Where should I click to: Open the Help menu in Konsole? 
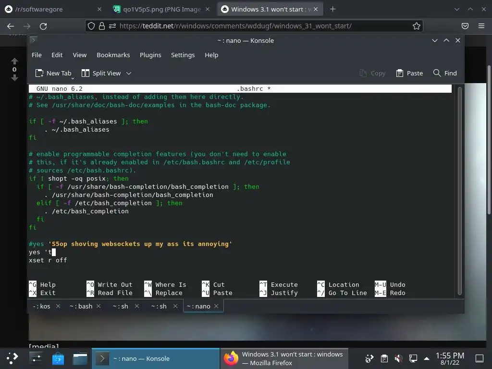pyautogui.click(x=211, y=55)
